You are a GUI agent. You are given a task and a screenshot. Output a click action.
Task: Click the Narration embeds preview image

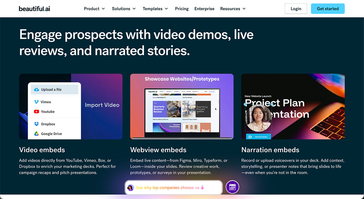[x=293, y=106]
